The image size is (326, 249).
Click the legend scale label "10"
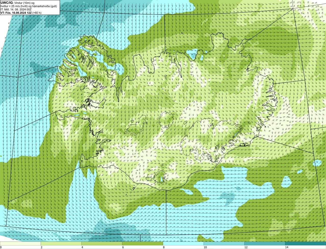click(x=205, y=247)
